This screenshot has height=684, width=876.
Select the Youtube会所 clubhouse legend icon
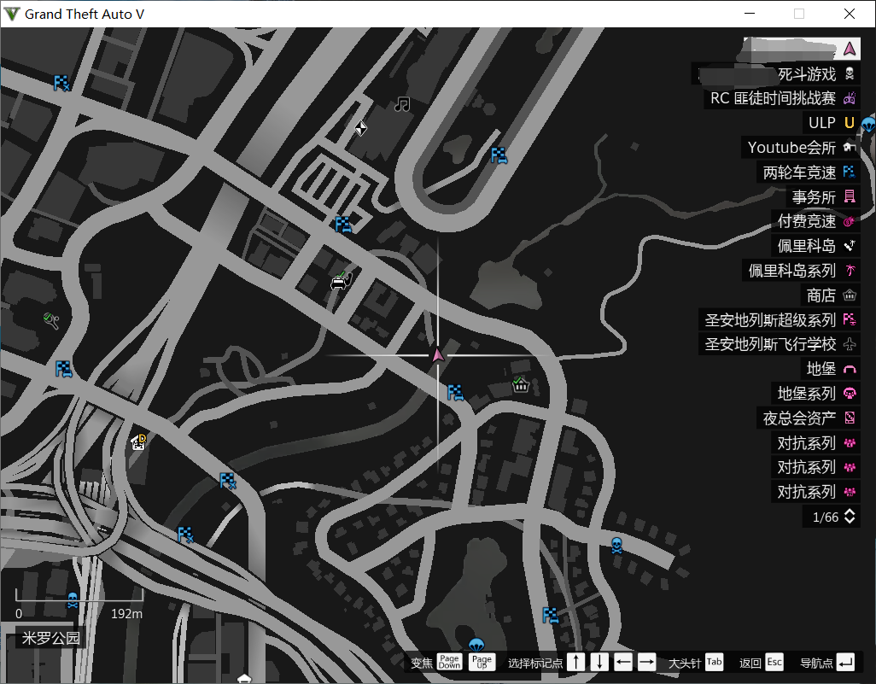[850, 148]
